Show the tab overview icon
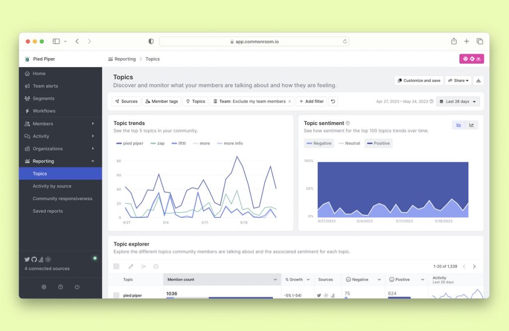Image resolution: width=509 pixels, height=331 pixels. 480,41
